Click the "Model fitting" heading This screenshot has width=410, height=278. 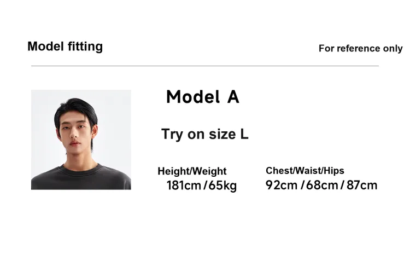point(65,47)
